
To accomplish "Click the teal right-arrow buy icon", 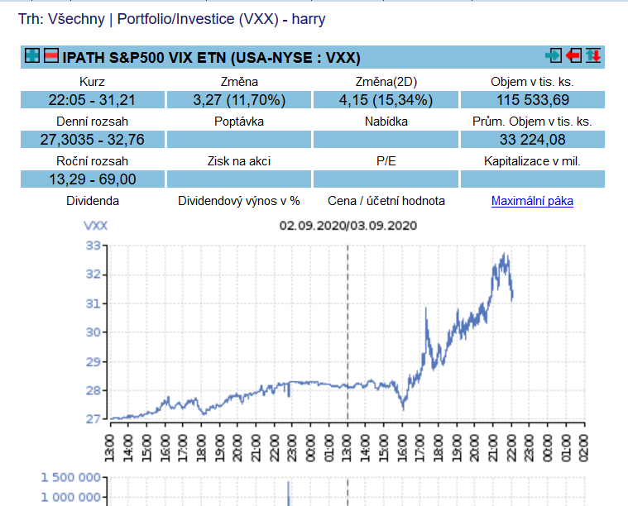I will [554, 55].
